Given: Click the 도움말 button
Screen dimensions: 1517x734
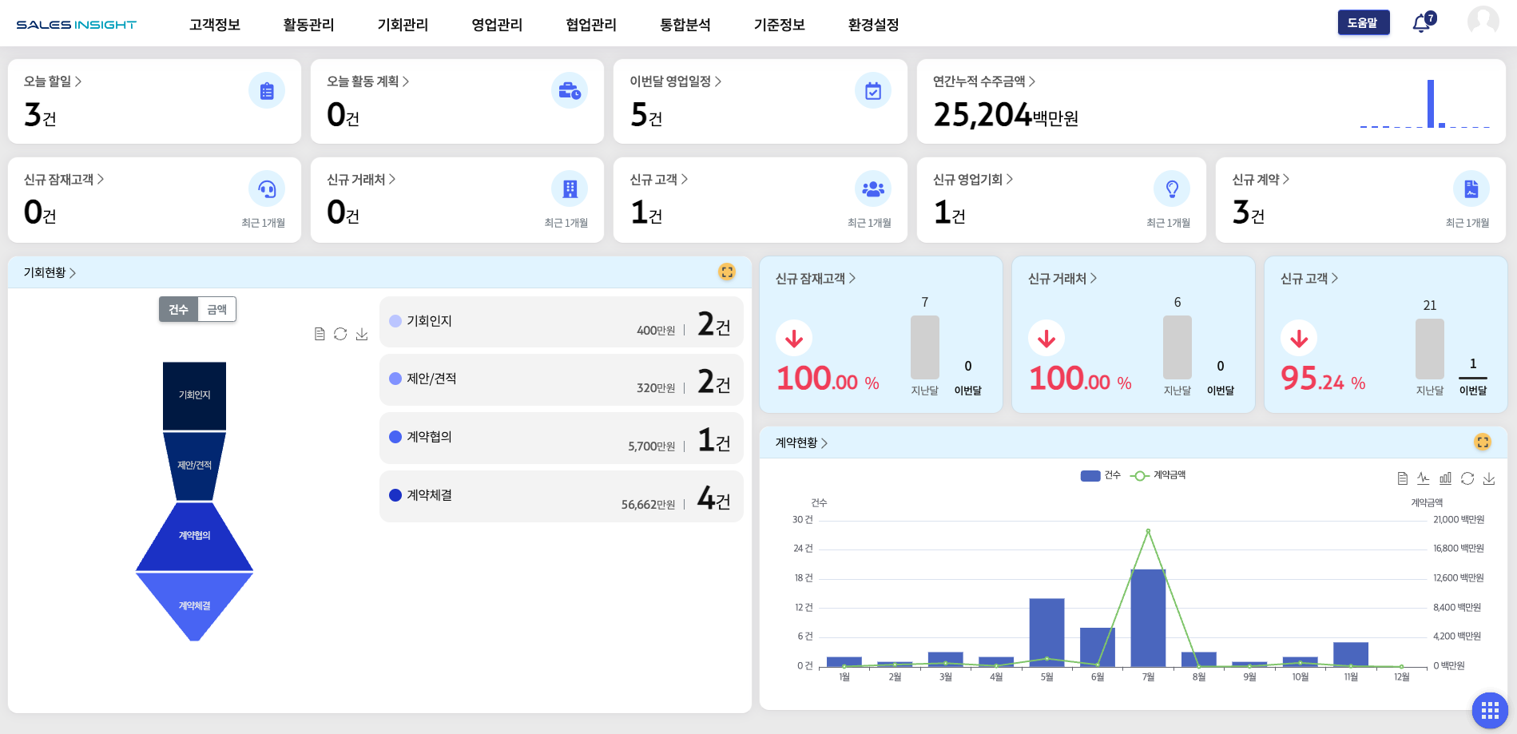Looking at the screenshot, I should click(x=1363, y=22).
